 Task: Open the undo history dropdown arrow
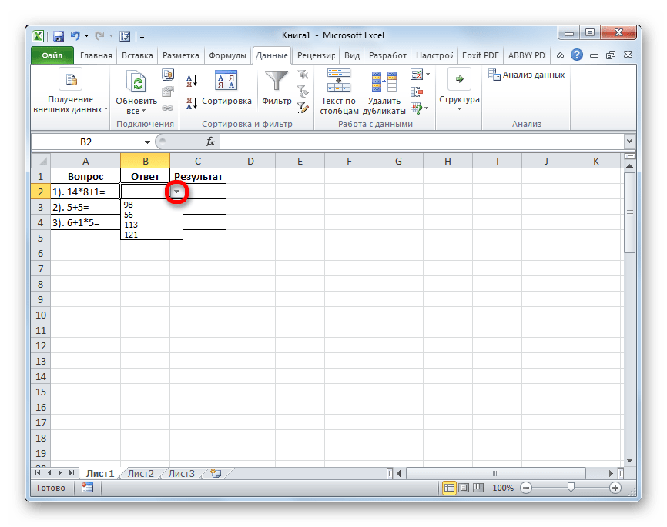pyautogui.click(x=86, y=36)
